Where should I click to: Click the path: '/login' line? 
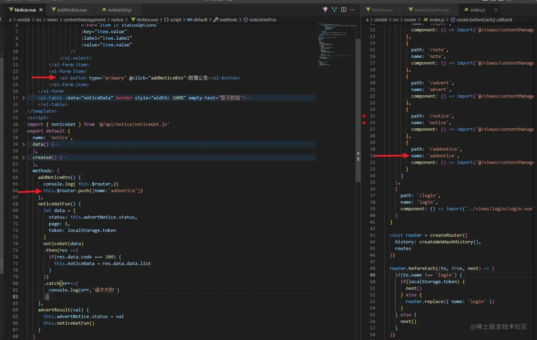pos(420,196)
